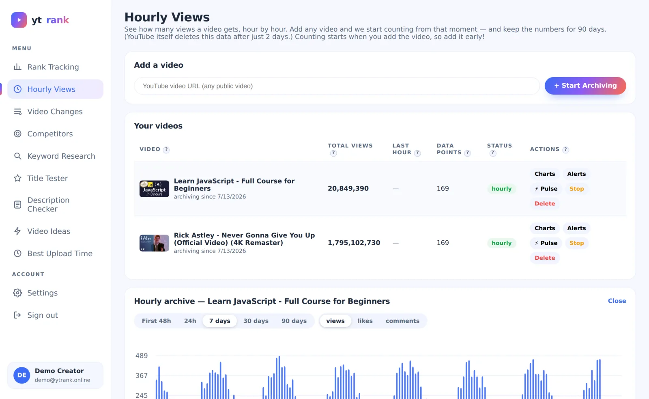Viewport: 649px width, 399px height.
Task: Delete the Learn JavaScript video
Action: click(545, 204)
